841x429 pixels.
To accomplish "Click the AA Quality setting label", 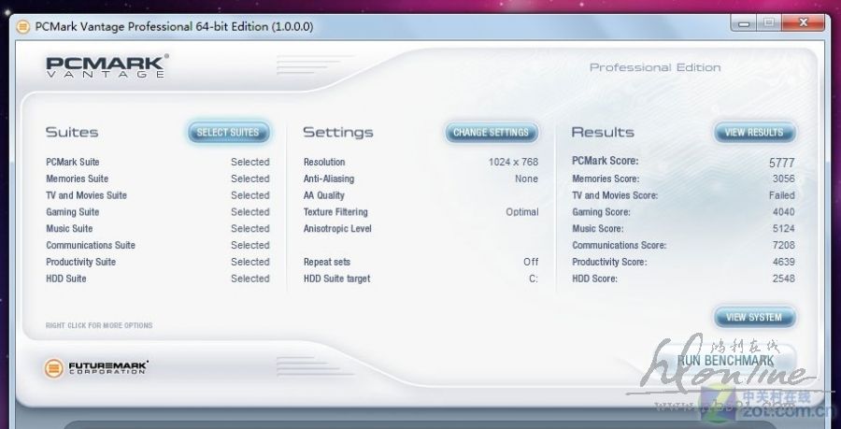I will pos(324,195).
